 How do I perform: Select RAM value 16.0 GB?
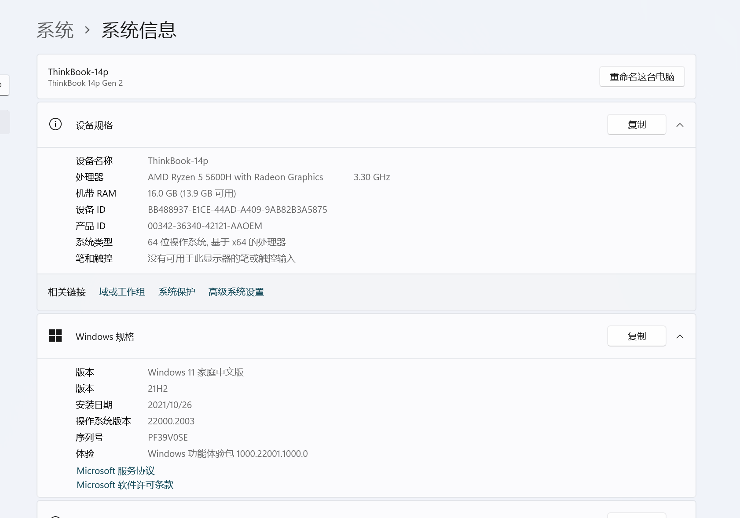pos(192,193)
